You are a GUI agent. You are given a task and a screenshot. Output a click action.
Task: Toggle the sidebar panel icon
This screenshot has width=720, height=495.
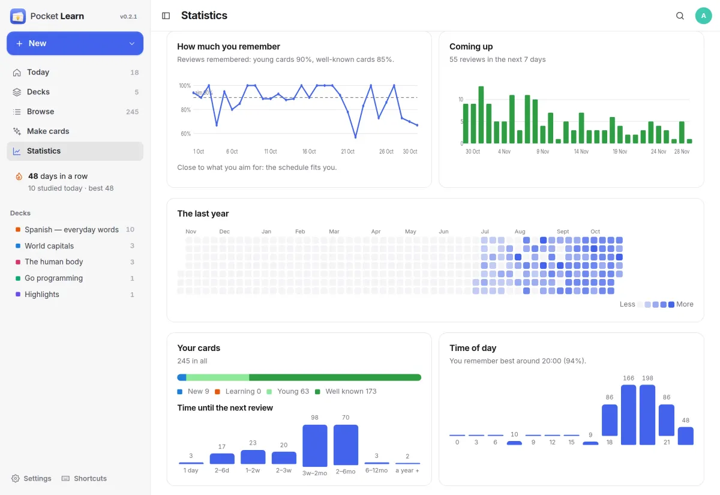[166, 16]
